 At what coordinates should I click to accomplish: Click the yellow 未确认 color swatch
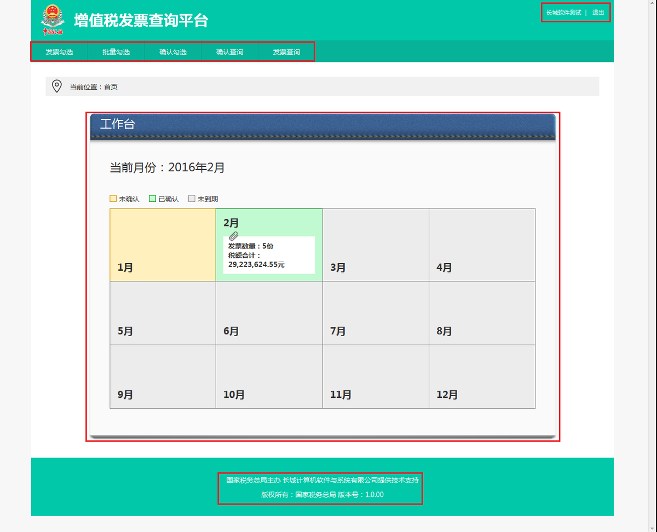(x=112, y=198)
